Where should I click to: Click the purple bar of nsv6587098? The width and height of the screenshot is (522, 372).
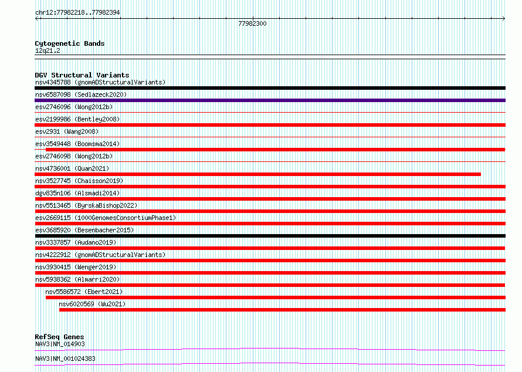click(270, 100)
